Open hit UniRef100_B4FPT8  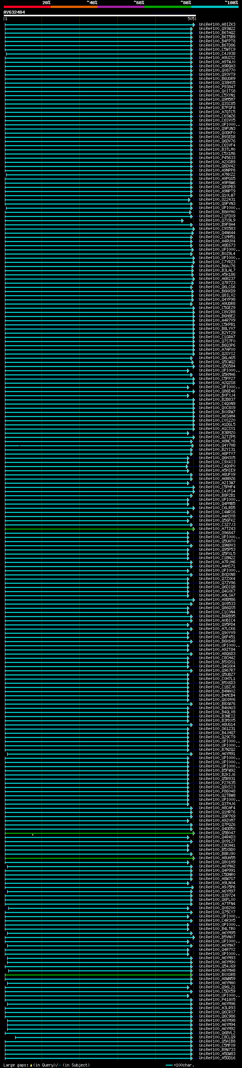coord(217,41)
